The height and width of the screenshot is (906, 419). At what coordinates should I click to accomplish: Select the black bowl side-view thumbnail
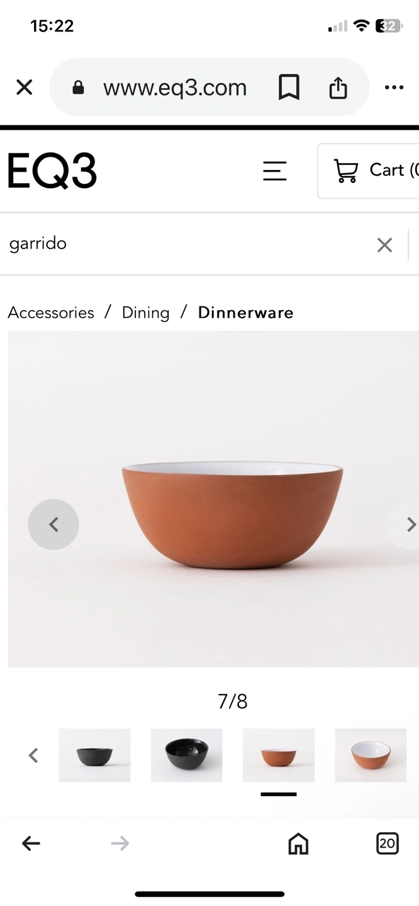[94, 755]
